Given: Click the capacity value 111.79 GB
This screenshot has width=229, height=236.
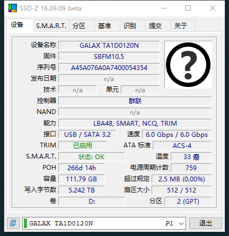Looking at the screenshot, I should click(x=82, y=179).
